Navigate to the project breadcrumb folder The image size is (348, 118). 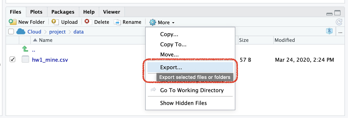pos(57,32)
